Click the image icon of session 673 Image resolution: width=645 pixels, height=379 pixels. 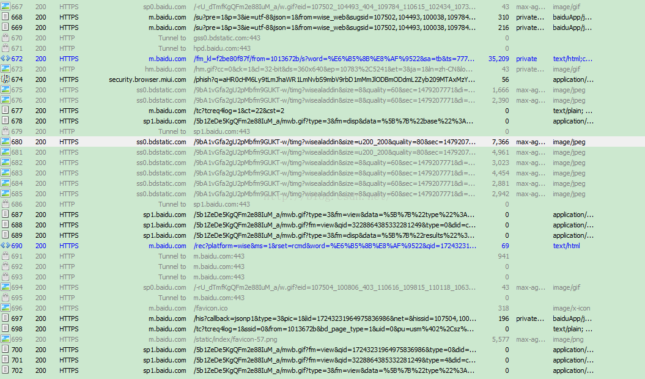[6, 68]
